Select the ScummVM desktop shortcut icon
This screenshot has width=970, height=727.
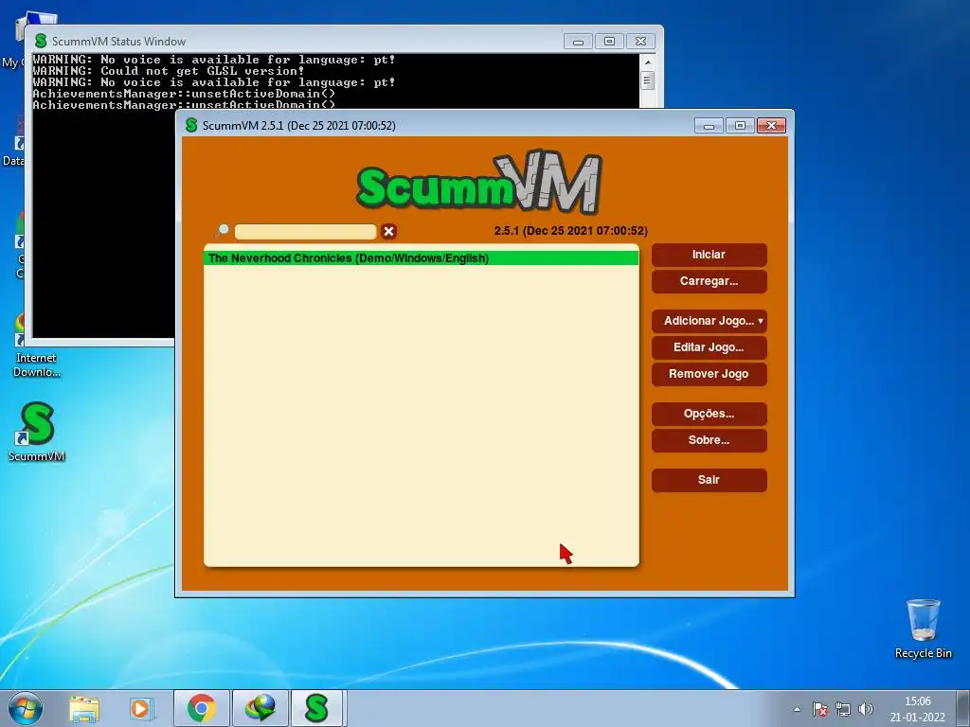[x=37, y=432]
